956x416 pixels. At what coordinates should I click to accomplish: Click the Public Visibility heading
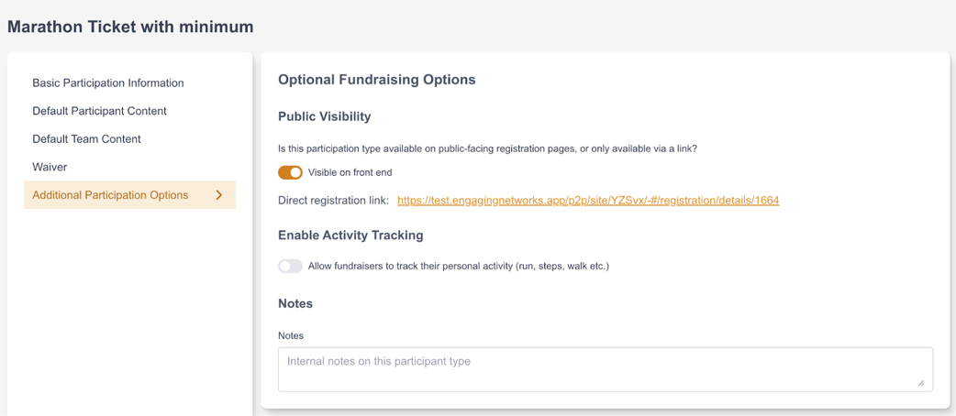pyautogui.click(x=324, y=116)
